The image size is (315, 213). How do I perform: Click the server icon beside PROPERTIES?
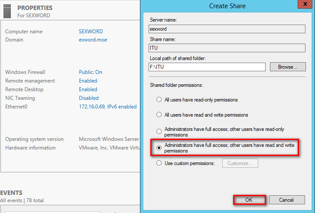click(x=7, y=11)
